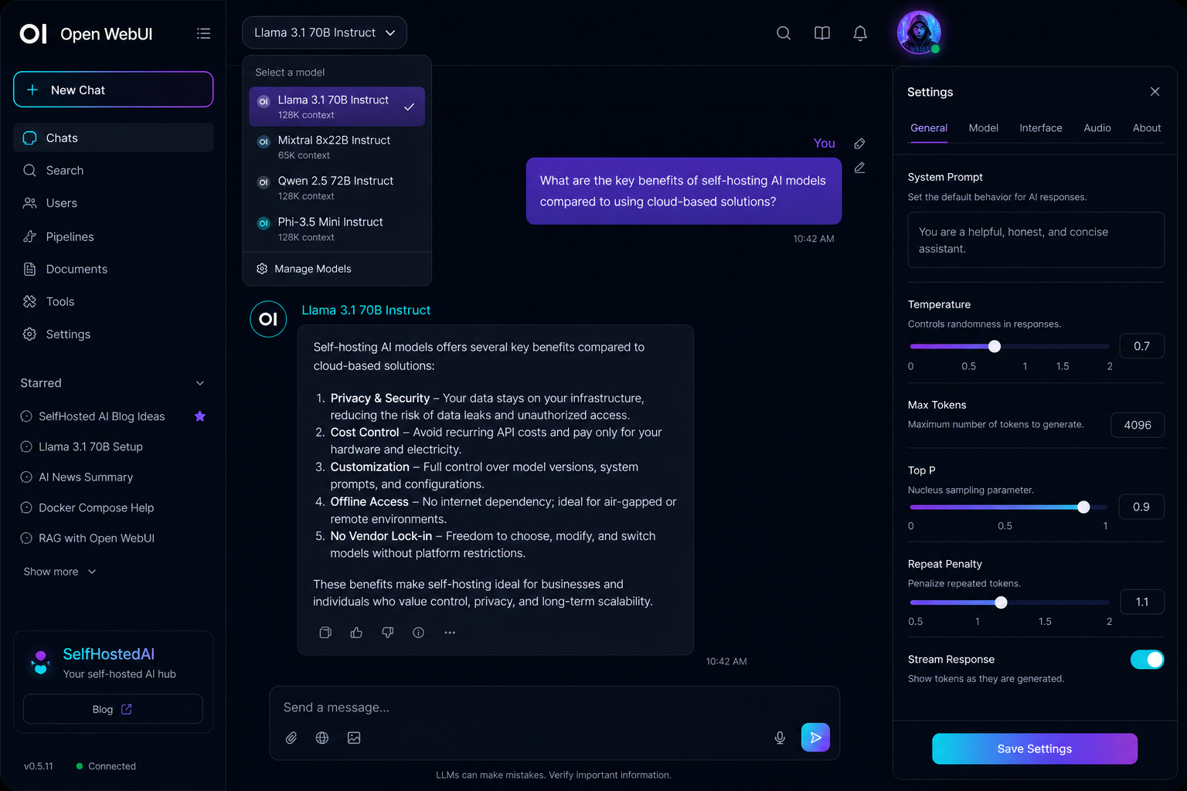Switch to the General settings tab
1187x791 pixels.
(x=929, y=128)
